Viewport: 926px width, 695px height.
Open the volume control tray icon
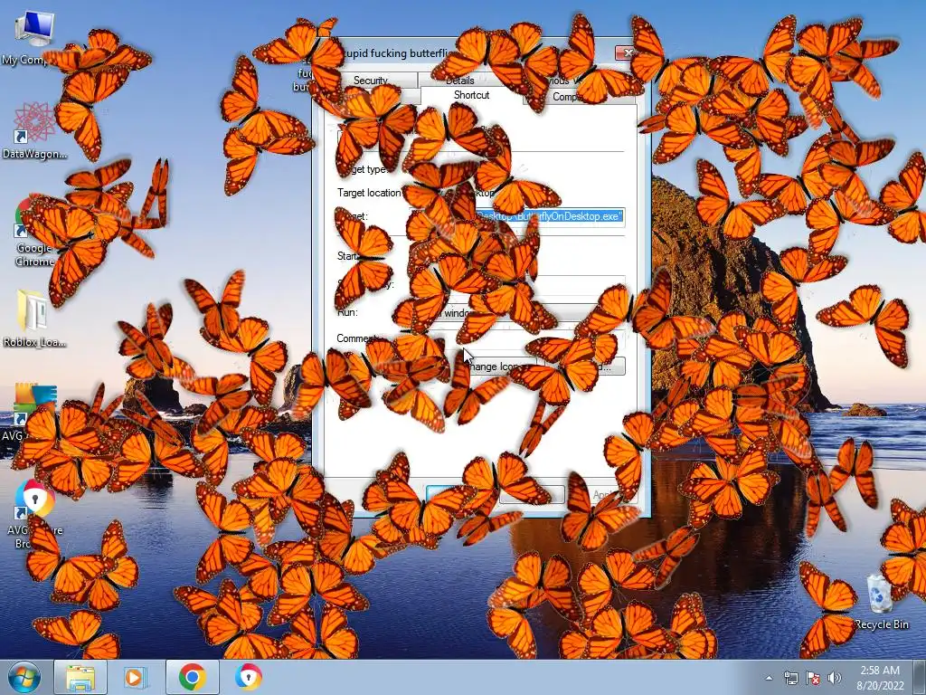835,678
